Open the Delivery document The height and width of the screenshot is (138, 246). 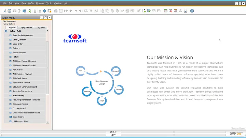pyautogui.click(x=16, y=48)
